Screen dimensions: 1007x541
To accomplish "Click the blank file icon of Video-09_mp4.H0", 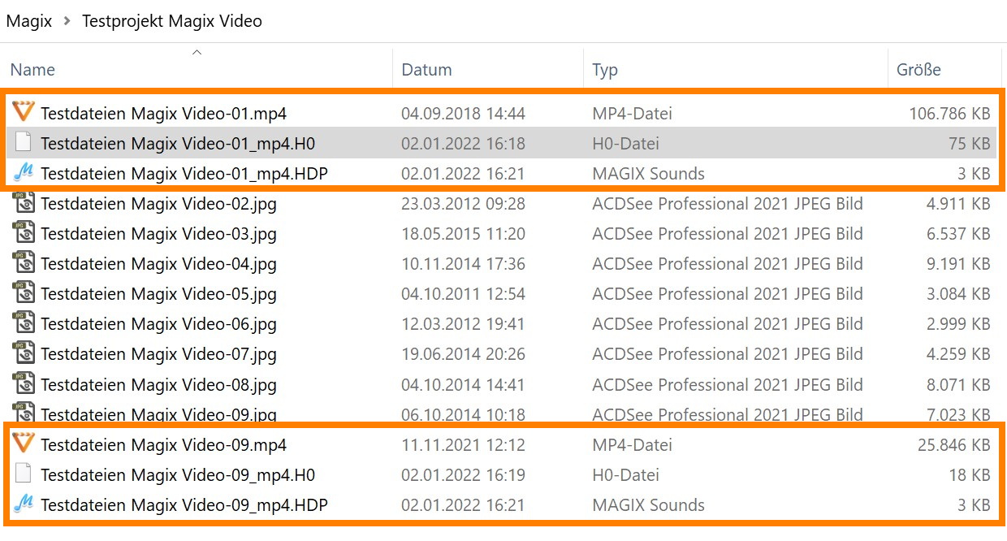I will pos(24,474).
